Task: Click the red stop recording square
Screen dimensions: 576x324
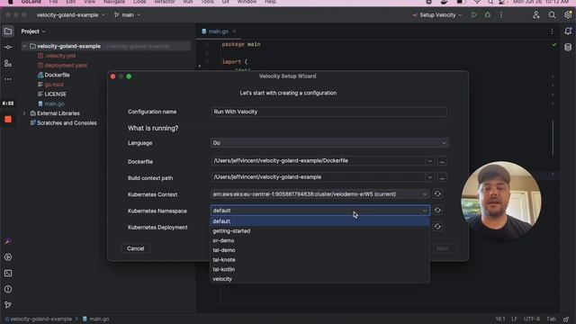Action: pyautogui.click(x=8, y=120)
